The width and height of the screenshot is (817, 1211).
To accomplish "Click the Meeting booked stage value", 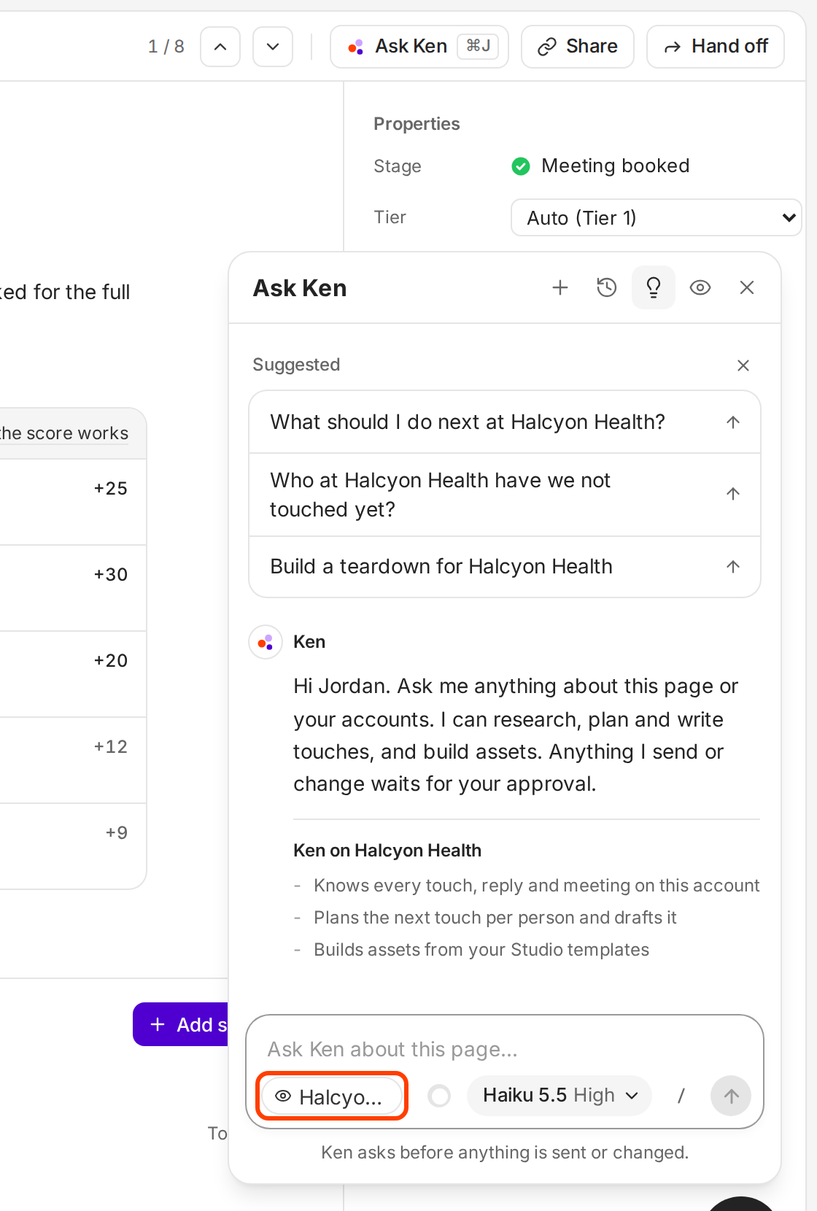I will click(615, 166).
